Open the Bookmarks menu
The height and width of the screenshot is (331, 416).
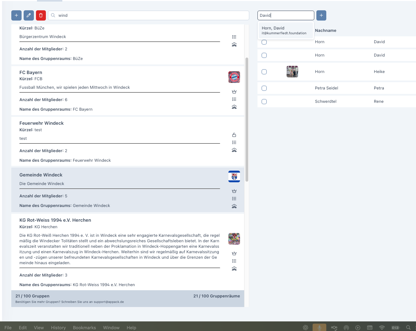[x=84, y=328]
